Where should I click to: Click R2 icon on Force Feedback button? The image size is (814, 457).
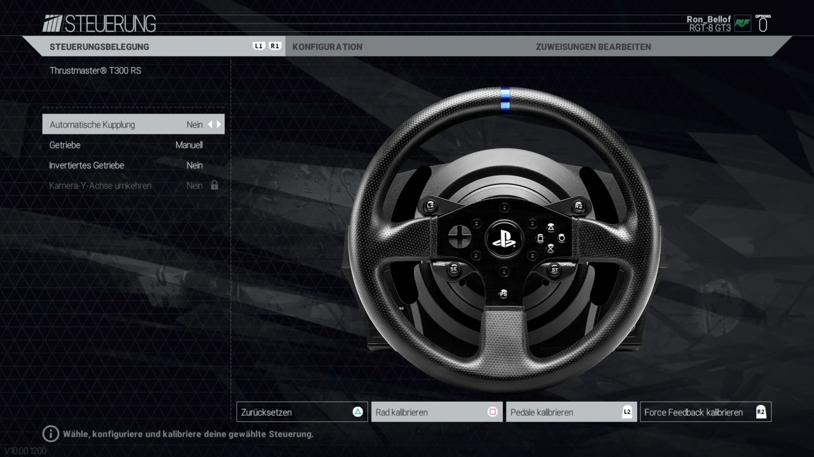click(x=761, y=412)
